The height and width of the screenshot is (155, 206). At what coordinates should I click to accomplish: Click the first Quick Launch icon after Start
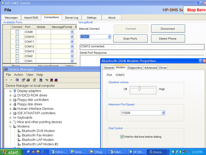click(29, 152)
